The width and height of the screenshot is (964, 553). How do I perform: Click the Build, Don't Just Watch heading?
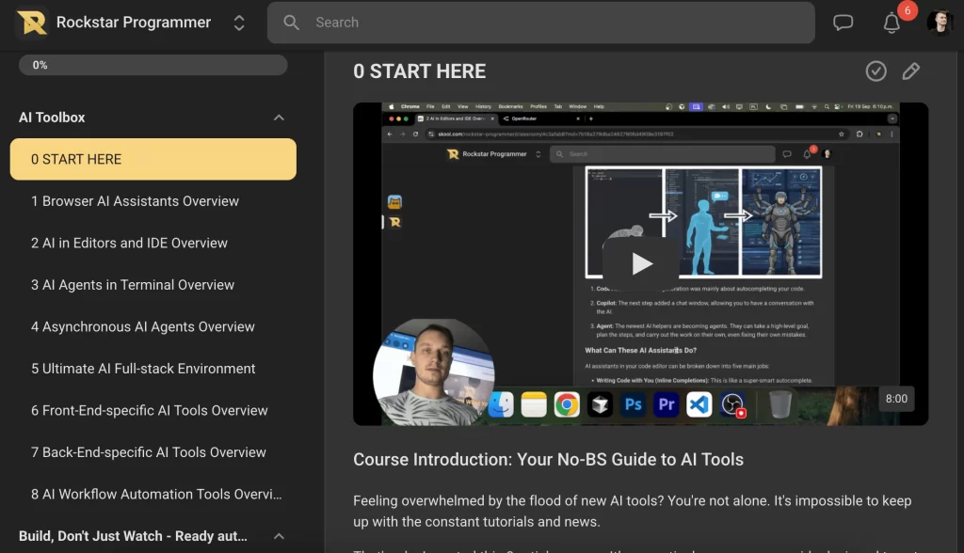(x=133, y=536)
